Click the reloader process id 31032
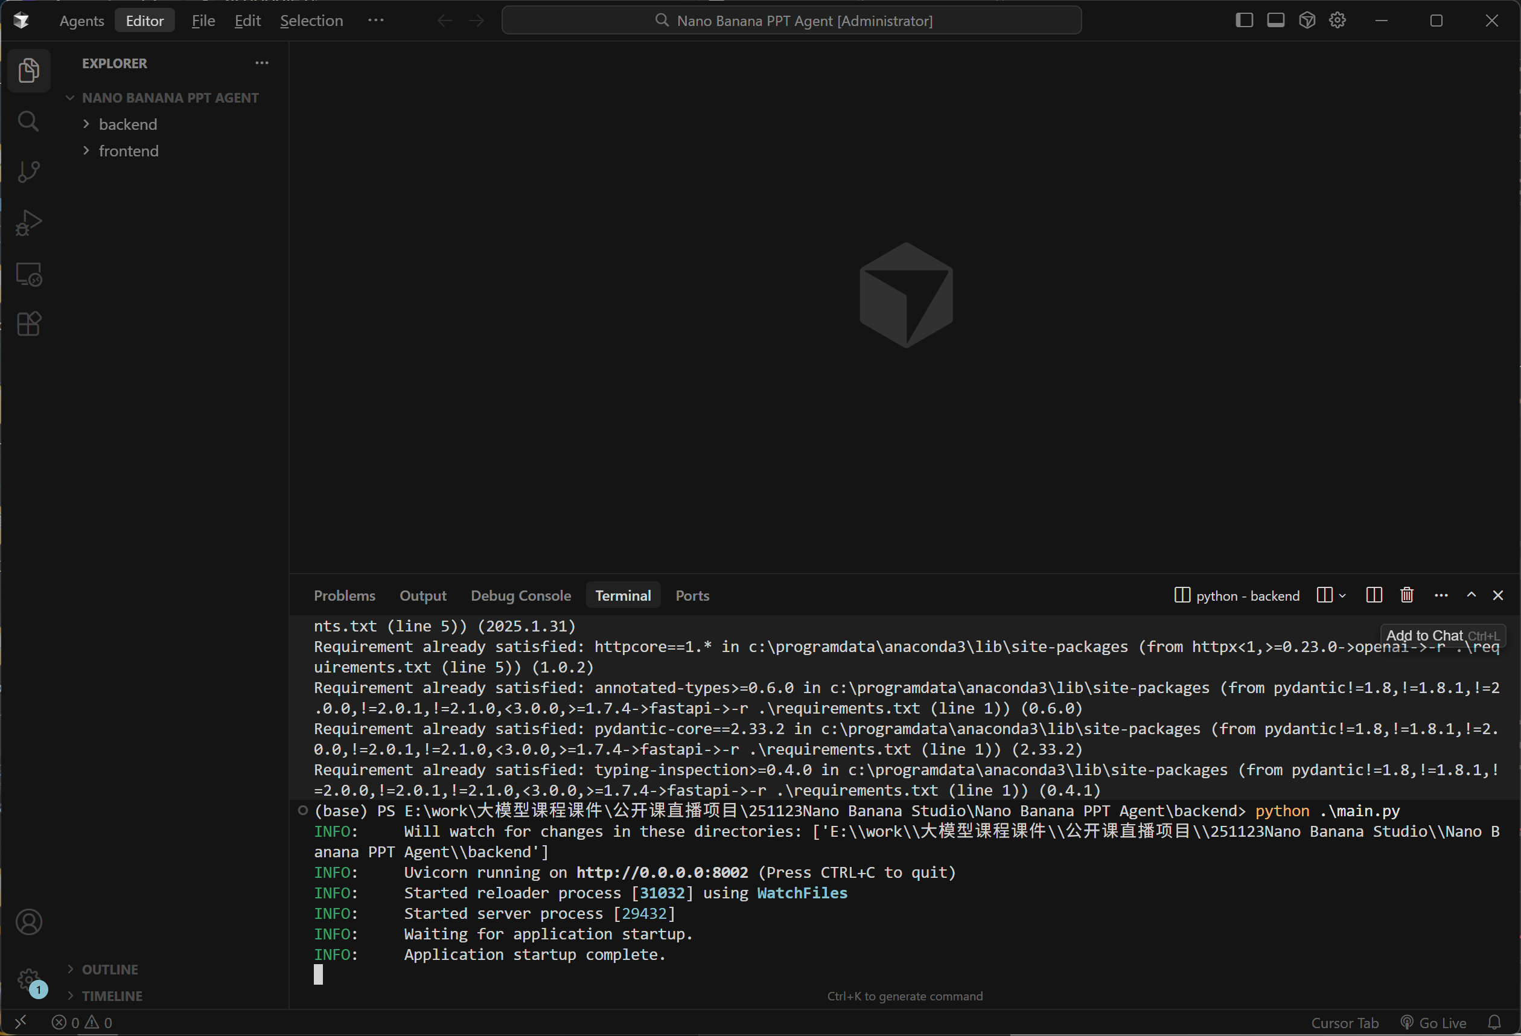The width and height of the screenshot is (1521, 1036). point(662,893)
